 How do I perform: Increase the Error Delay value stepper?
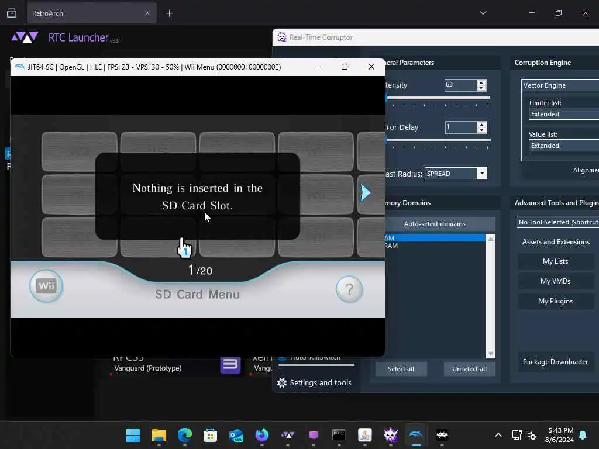(482, 124)
